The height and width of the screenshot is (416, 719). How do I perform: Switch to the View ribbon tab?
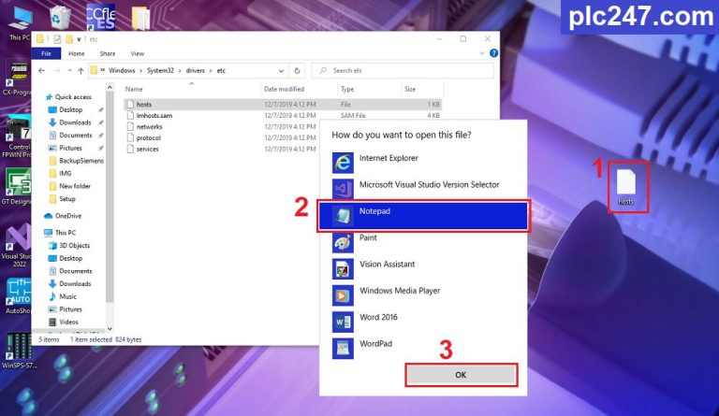[x=138, y=54]
